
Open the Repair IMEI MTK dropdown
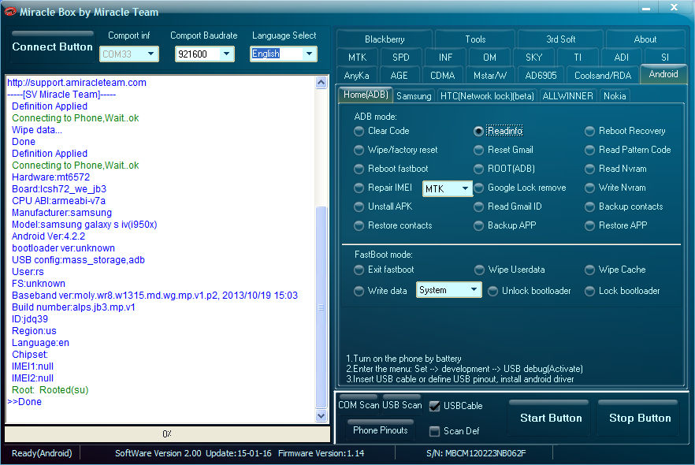[447, 188]
